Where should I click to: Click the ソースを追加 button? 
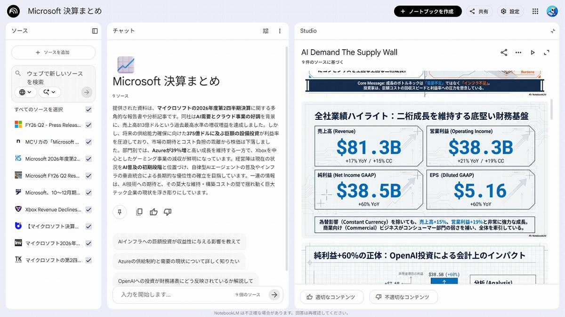(x=53, y=53)
